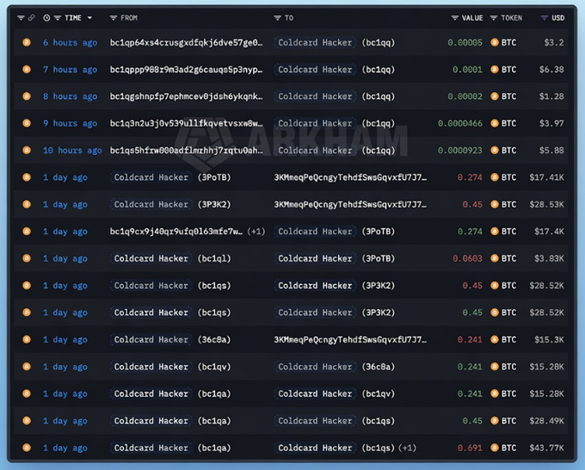Select the value 0.0000923 BTC
Screen dimensions: 585x470
pyautogui.click(x=460, y=151)
